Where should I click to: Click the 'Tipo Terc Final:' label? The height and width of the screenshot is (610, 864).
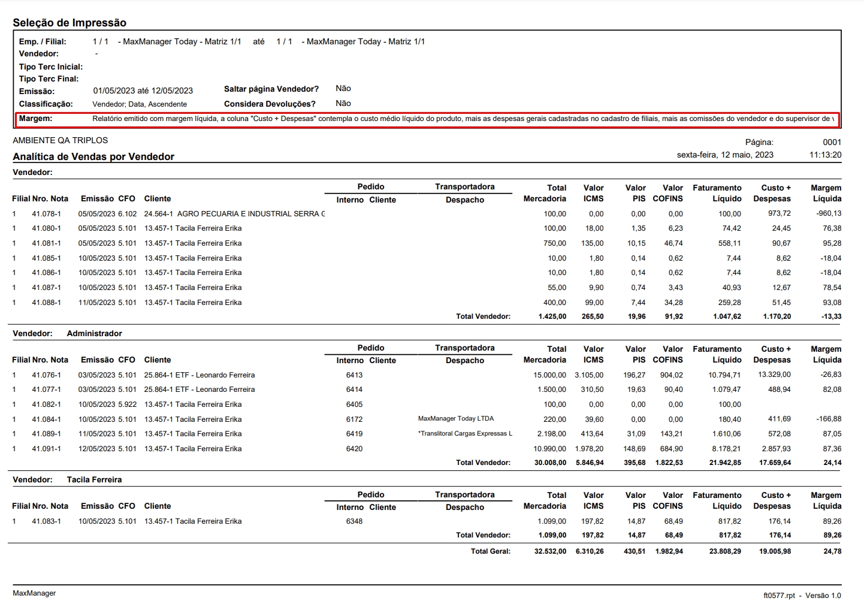[x=49, y=78]
